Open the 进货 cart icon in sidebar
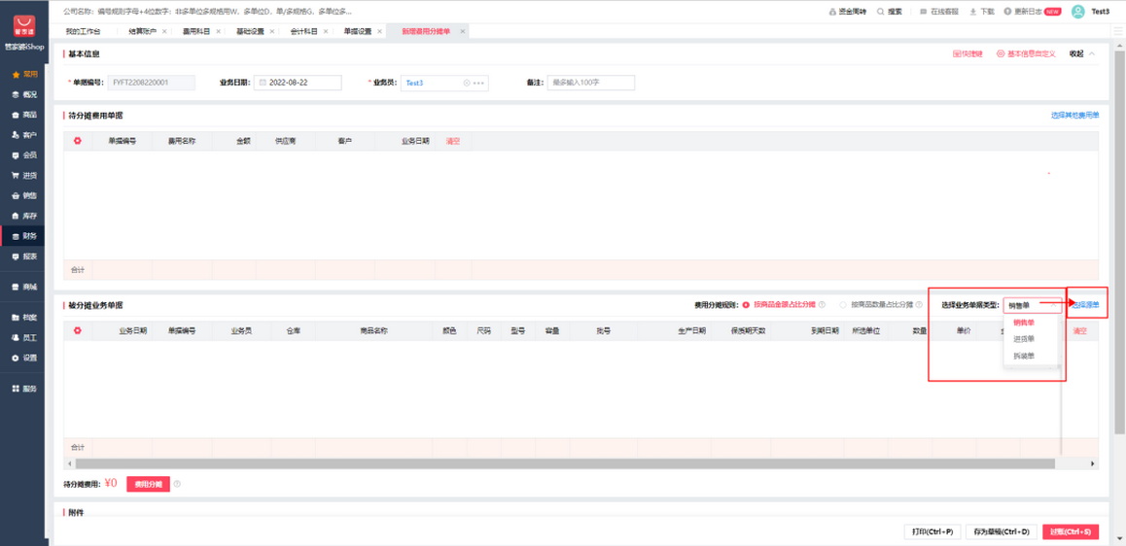 [24, 176]
